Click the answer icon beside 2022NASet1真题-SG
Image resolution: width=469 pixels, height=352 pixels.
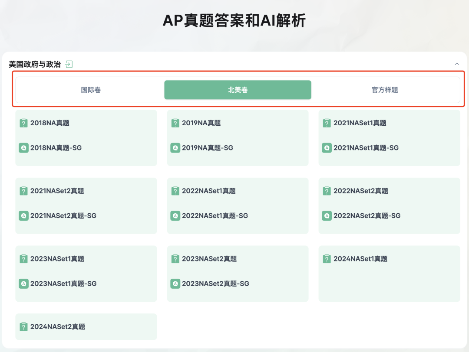coord(175,215)
